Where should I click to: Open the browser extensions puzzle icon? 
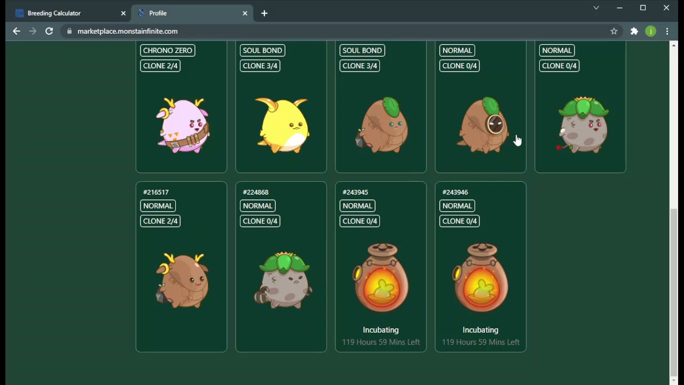coord(634,32)
